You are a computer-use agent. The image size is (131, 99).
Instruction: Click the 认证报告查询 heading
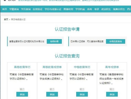(x=67, y=56)
